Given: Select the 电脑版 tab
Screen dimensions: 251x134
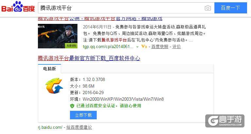Looking at the screenshot, I should [49, 69].
